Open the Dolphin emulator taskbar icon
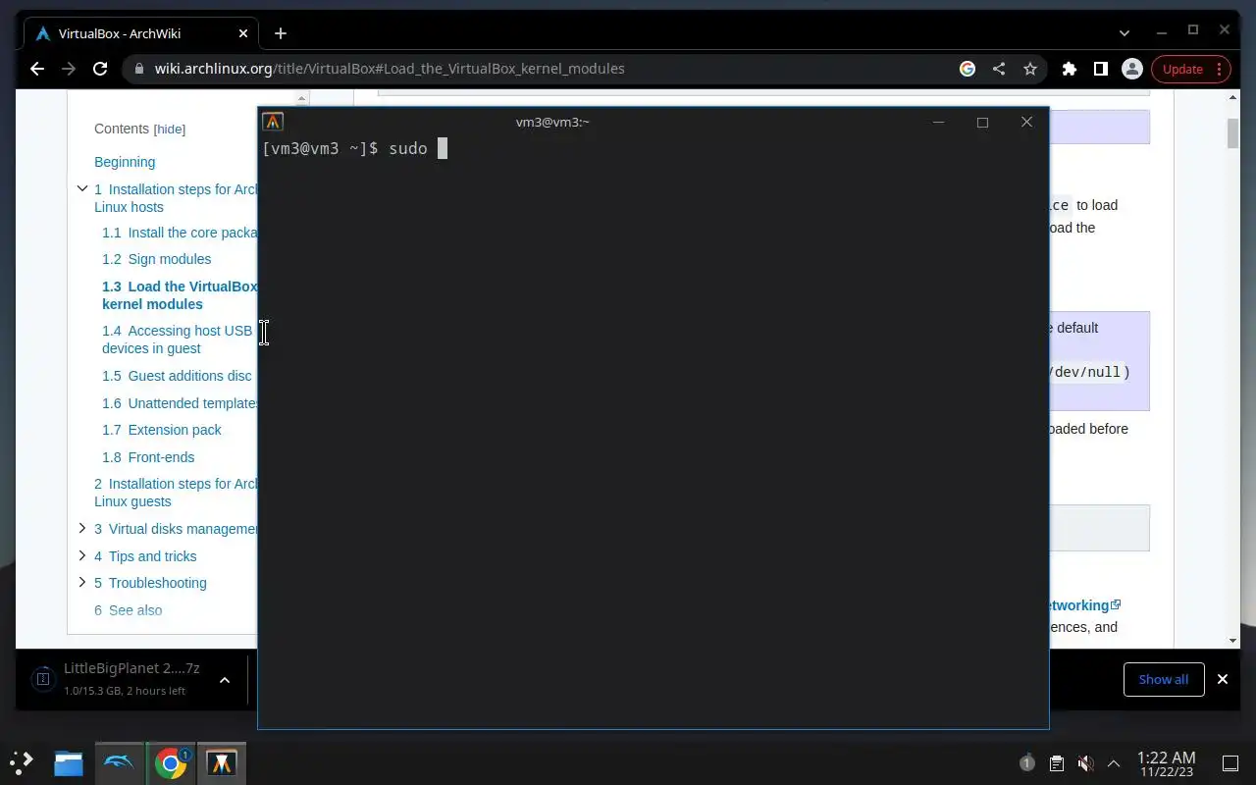Viewport: 1256px width, 785px height. (120, 762)
